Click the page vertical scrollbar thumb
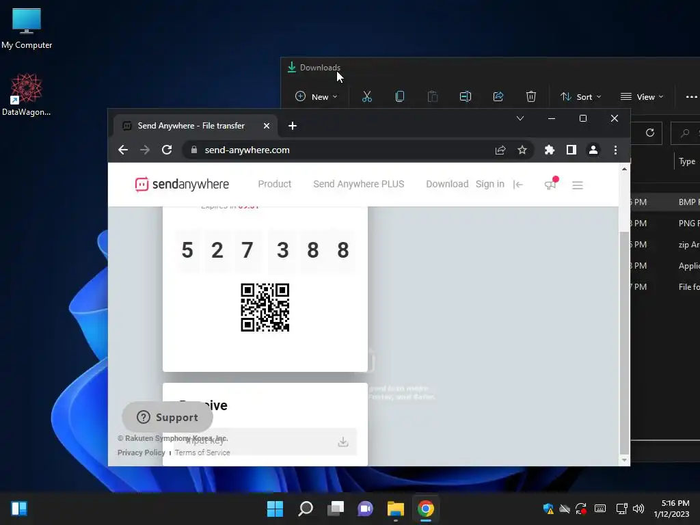 click(x=624, y=342)
